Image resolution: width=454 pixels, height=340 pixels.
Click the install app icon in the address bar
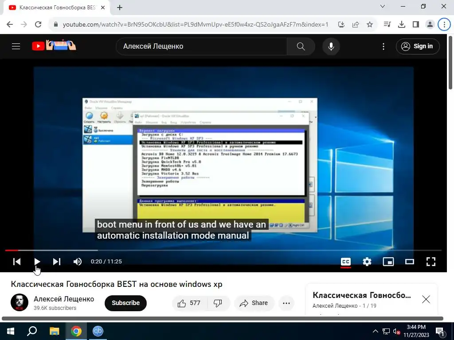point(341,25)
